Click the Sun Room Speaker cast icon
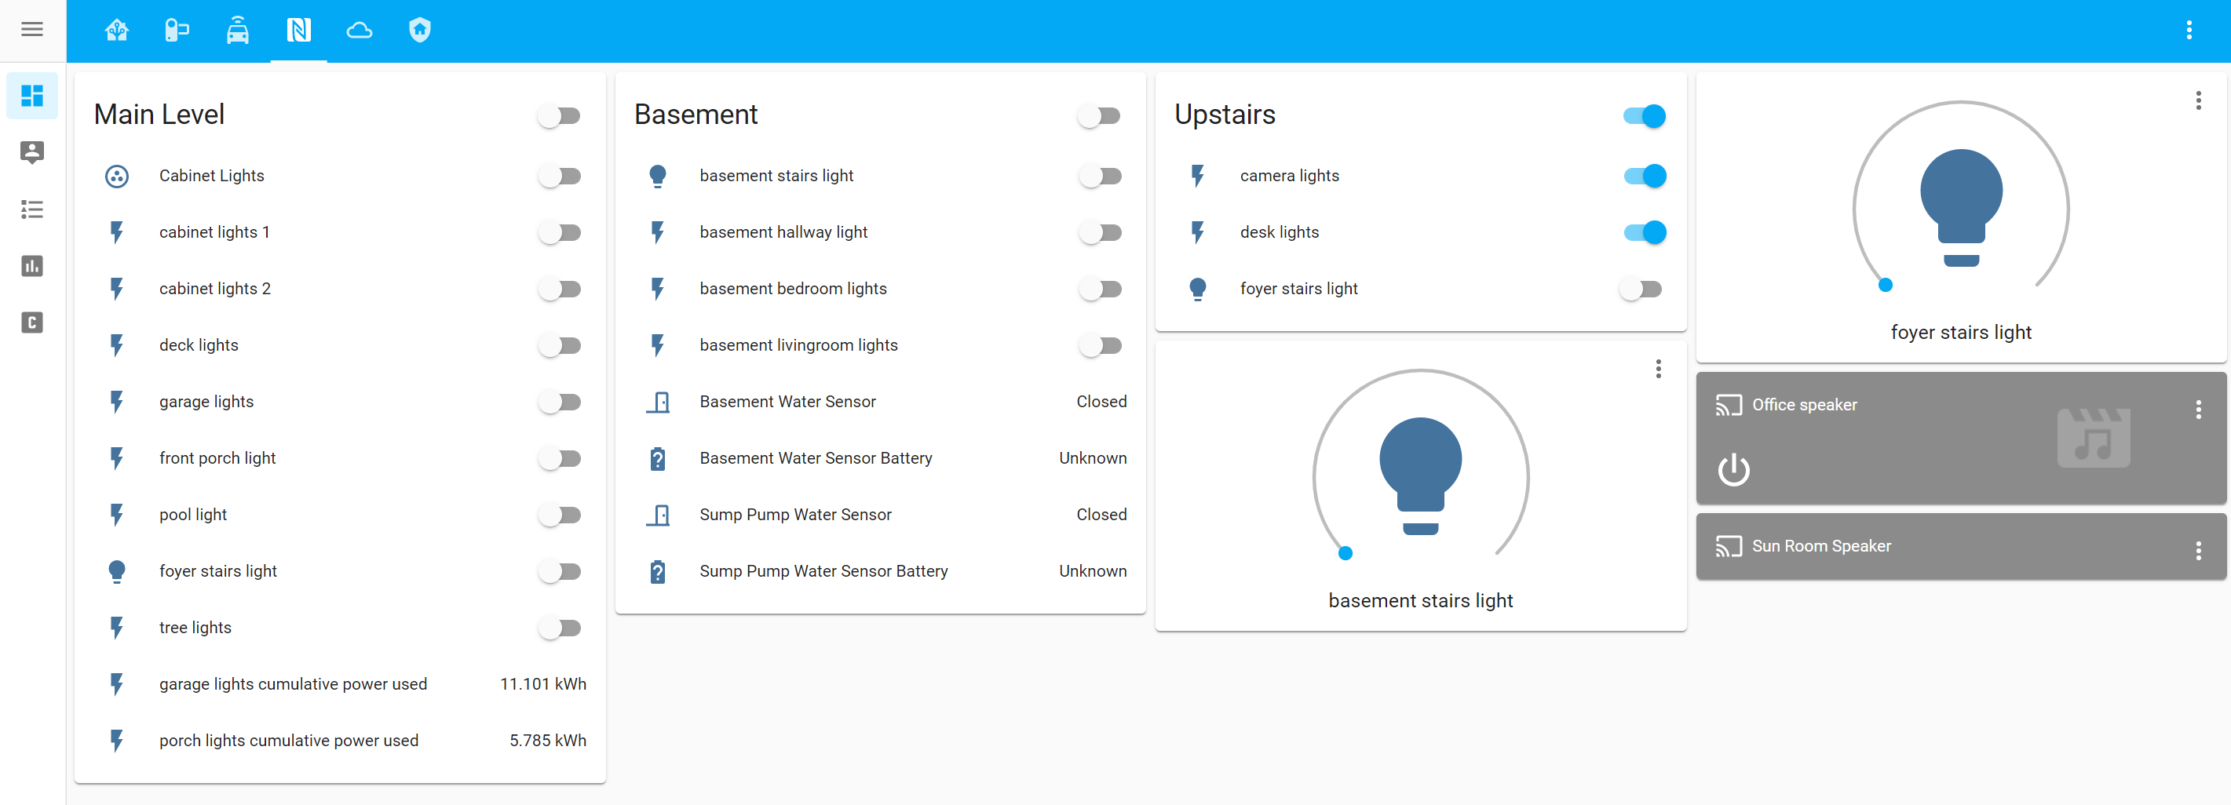Image resolution: width=2231 pixels, height=805 pixels. click(1729, 546)
